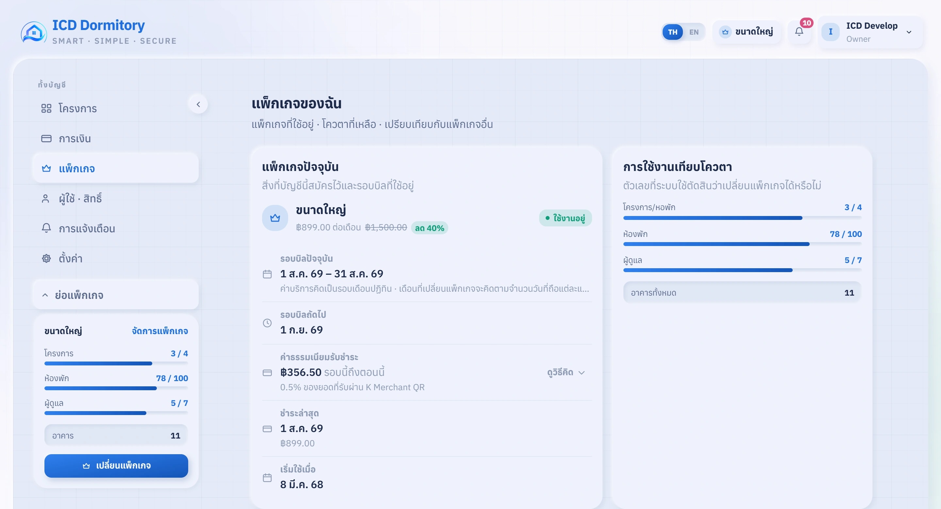Click the sidebar โครงการ 3 / 4 progress bar

116,363
